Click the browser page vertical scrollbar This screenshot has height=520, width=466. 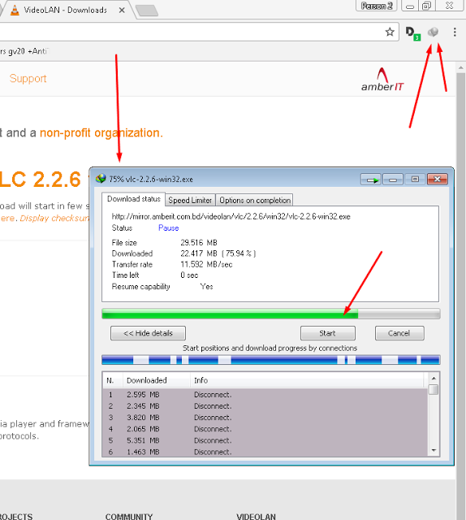coord(461,295)
